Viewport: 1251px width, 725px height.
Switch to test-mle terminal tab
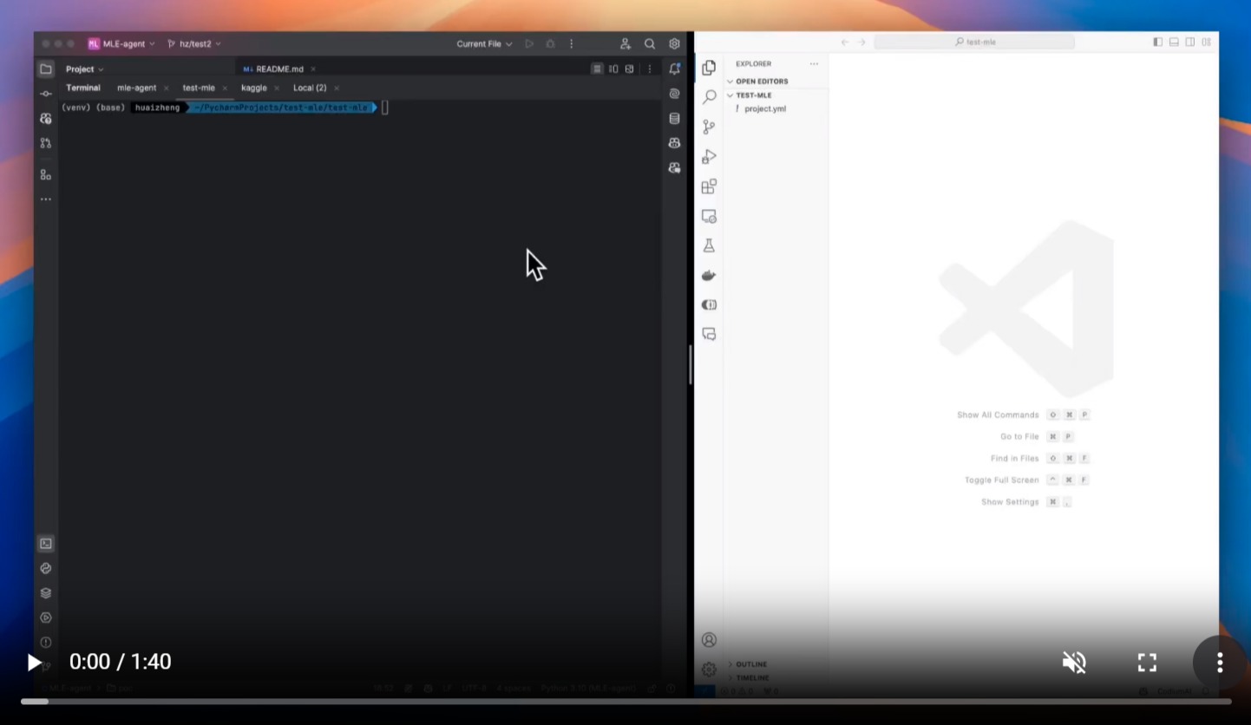[x=199, y=88]
